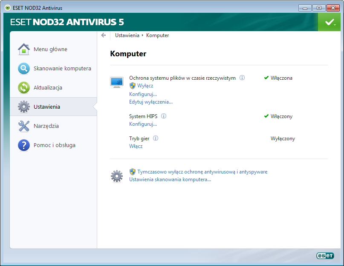344x266 pixels.
Task: Click the Włączona status text
Action: pos(281,78)
